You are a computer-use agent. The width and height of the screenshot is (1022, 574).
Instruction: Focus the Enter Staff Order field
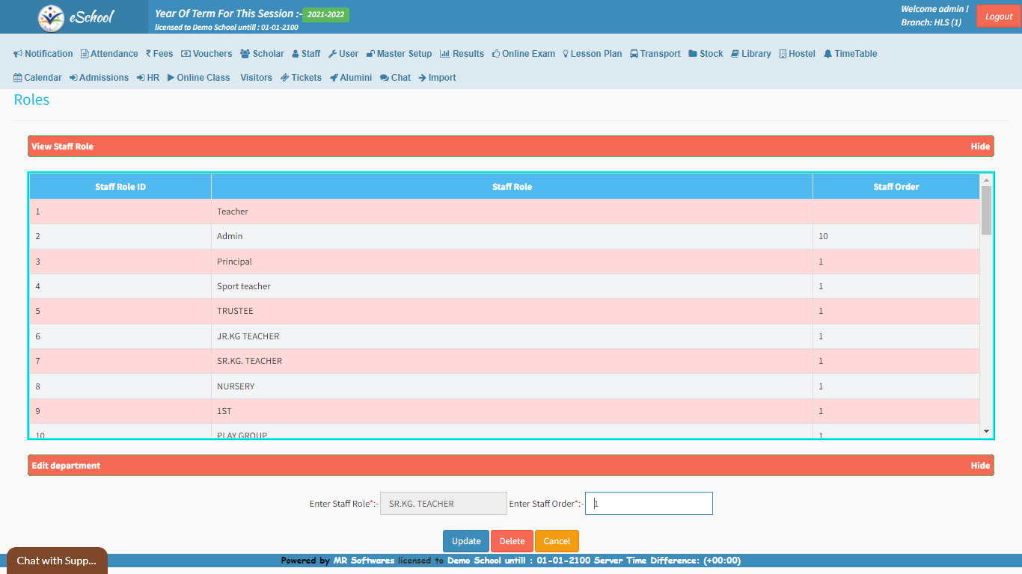[x=649, y=504]
